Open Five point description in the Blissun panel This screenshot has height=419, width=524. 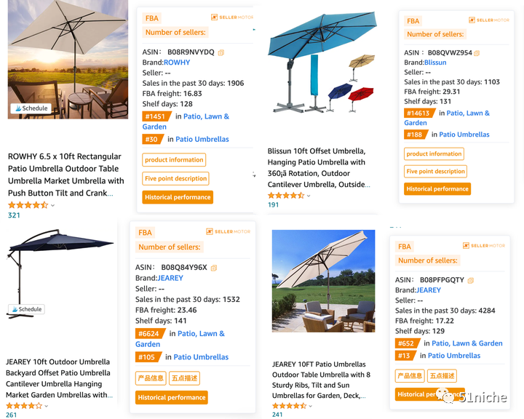point(436,172)
